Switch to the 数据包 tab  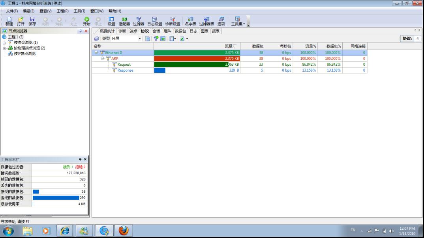pyautogui.click(x=180, y=31)
